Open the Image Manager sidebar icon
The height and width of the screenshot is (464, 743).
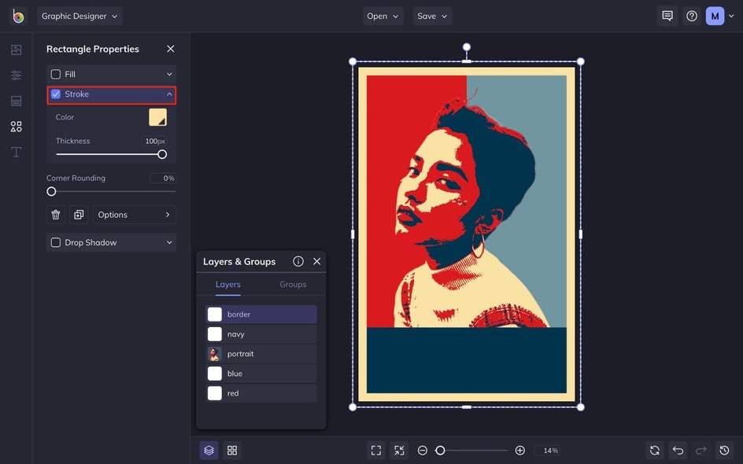point(16,50)
